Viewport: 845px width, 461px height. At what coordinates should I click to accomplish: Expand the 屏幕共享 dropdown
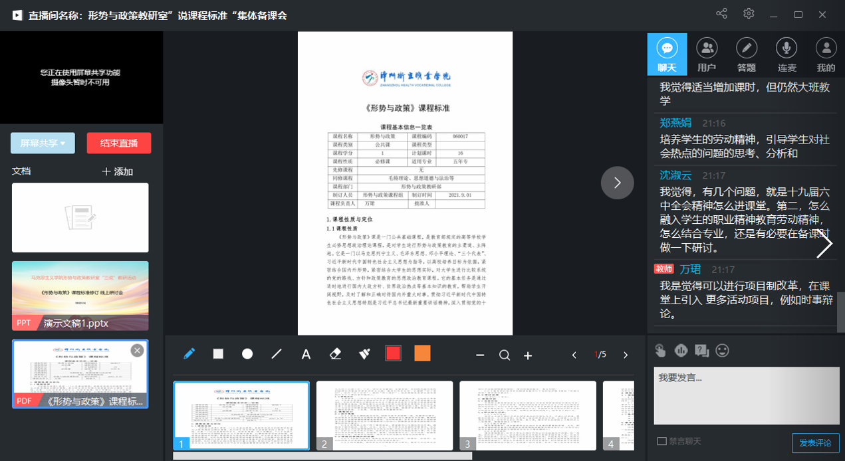[x=43, y=143]
